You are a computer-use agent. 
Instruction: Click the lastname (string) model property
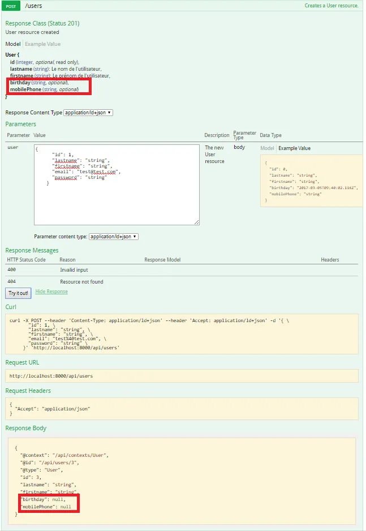point(55,69)
